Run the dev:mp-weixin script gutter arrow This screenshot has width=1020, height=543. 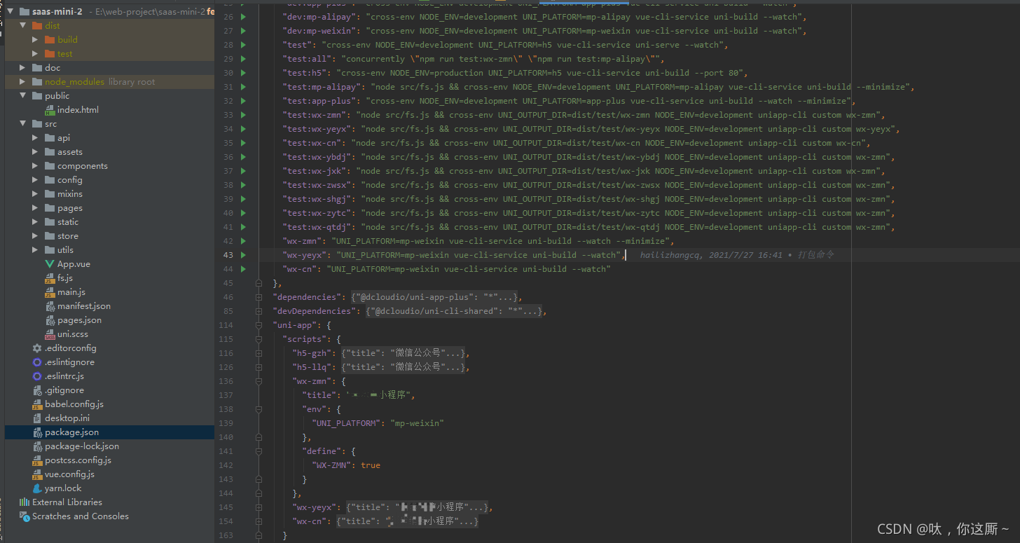tap(243, 31)
